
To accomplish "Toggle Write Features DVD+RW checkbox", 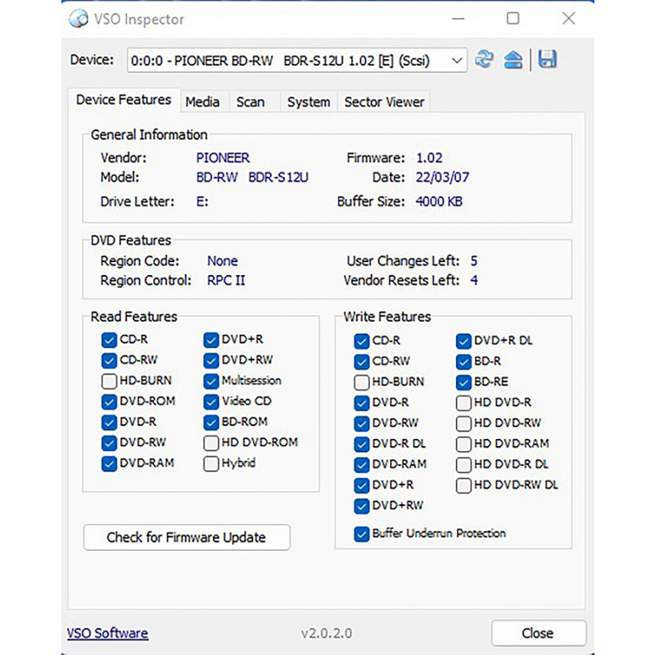I will click(x=362, y=506).
